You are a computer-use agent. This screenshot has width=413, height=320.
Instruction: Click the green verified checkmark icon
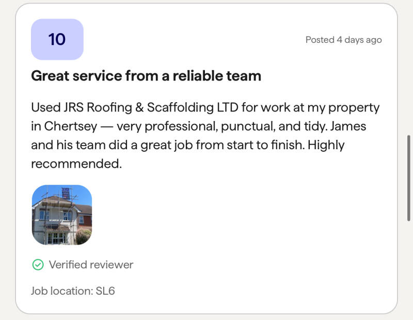38,265
